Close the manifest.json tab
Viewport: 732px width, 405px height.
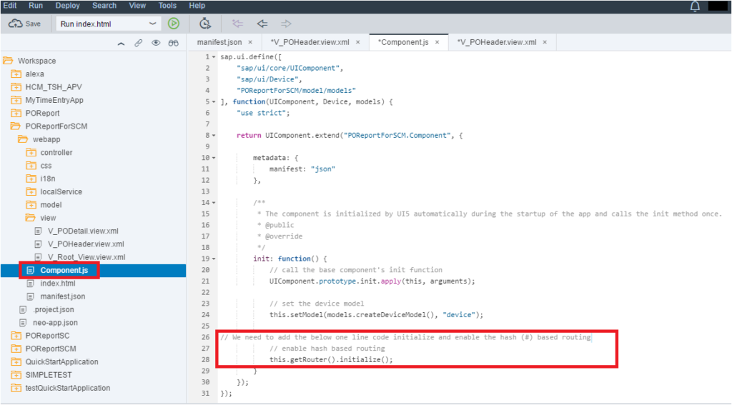[x=250, y=42]
